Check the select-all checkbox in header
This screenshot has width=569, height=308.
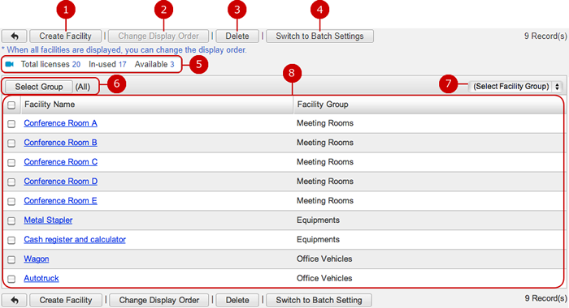[x=11, y=105]
